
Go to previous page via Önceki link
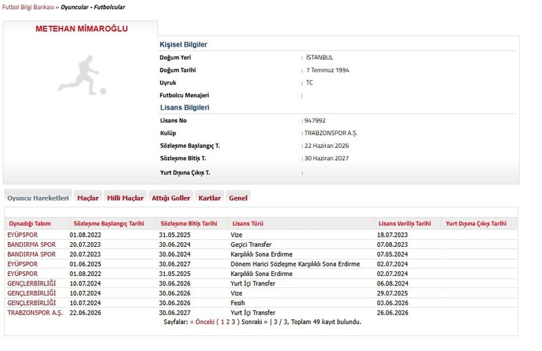coord(202,322)
